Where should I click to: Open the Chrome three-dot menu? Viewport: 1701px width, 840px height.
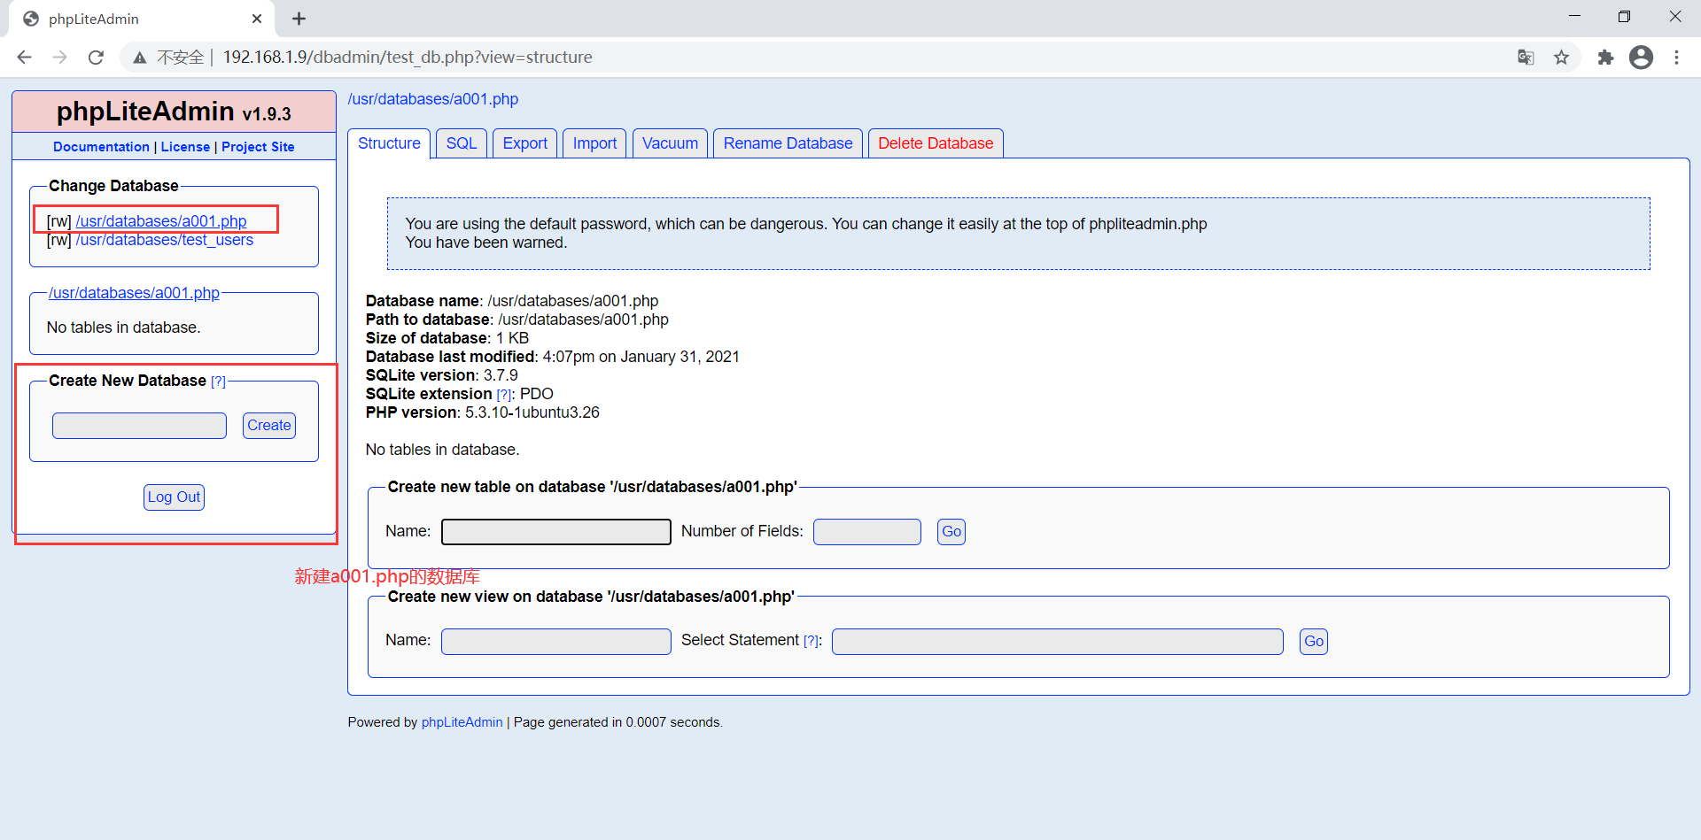click(1676, 58)
